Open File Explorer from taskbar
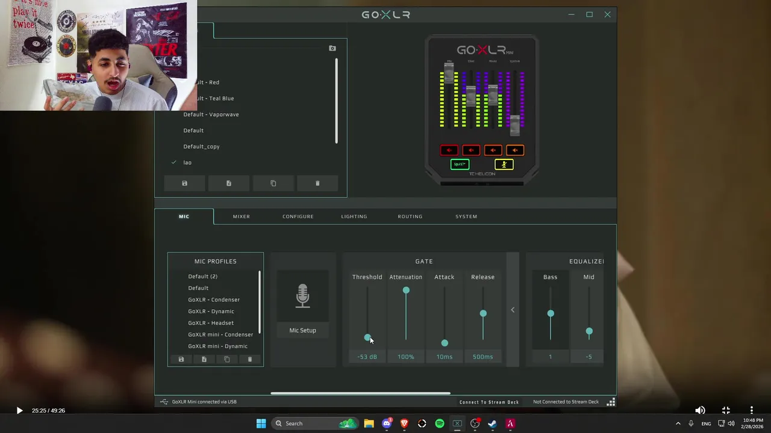Screen dimensions: 771x433 369,423
